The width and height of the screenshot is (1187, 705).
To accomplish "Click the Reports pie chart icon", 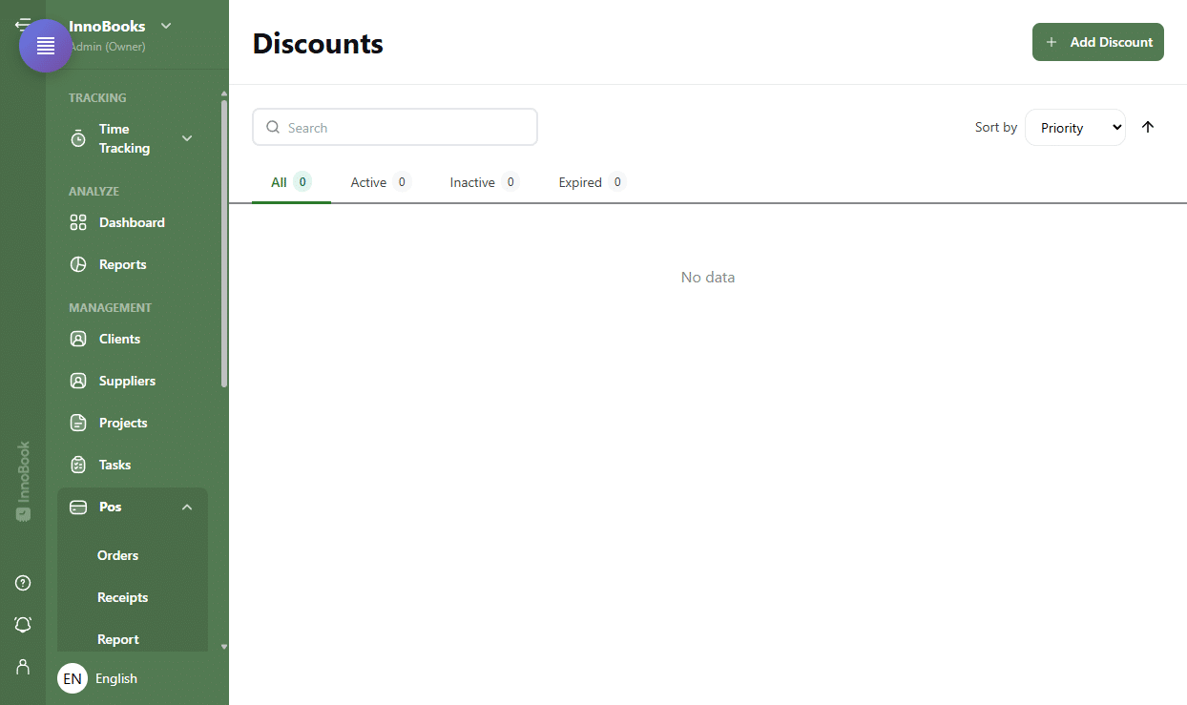I will [78, 264].
